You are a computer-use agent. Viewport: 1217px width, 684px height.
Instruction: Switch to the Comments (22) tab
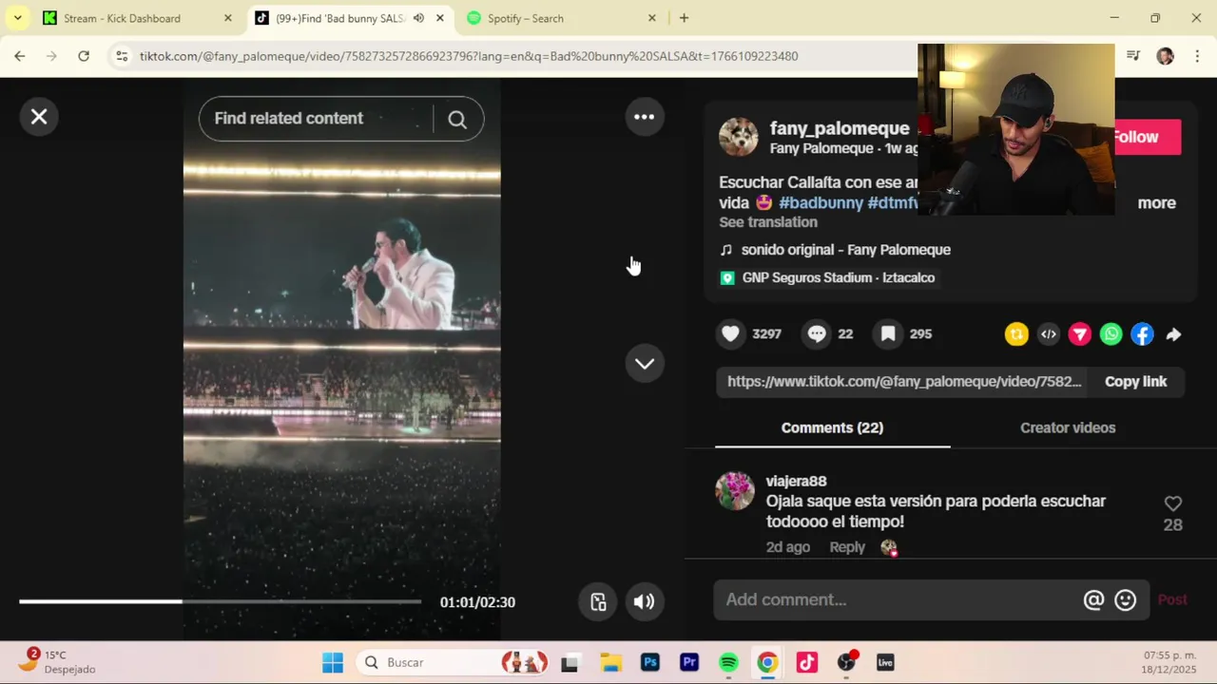coord(832,427)
